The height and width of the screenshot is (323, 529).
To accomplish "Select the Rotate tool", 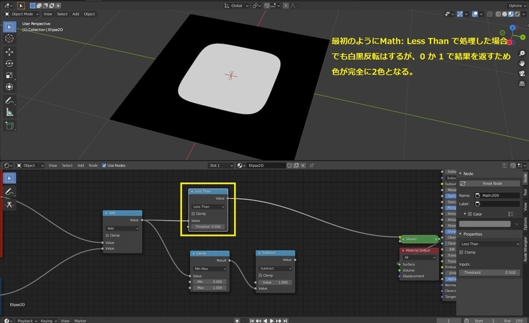I will (x=9, y=63).
